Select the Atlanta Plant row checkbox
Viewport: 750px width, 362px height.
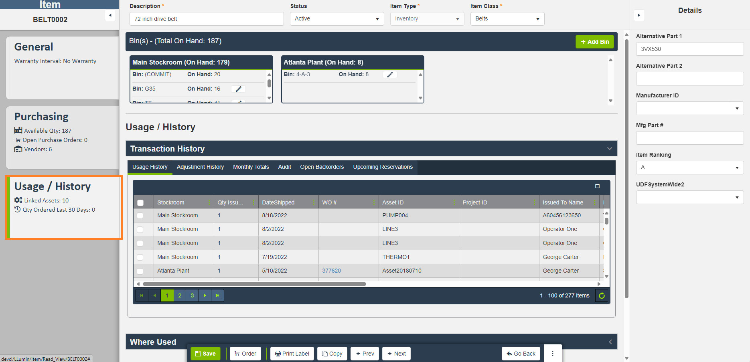pos(140,271)
